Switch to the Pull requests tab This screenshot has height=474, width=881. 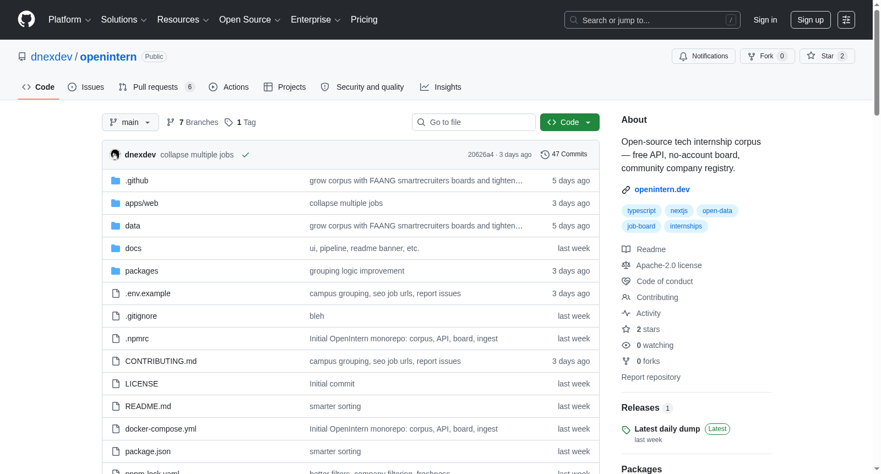[x=157, y=87]
